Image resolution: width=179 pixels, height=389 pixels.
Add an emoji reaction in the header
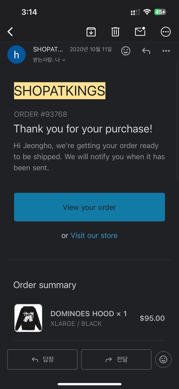pyautogui.click(x=126, y=51)
